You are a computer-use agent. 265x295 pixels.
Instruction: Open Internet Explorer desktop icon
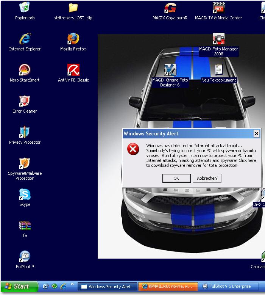[x=25, y=39]
